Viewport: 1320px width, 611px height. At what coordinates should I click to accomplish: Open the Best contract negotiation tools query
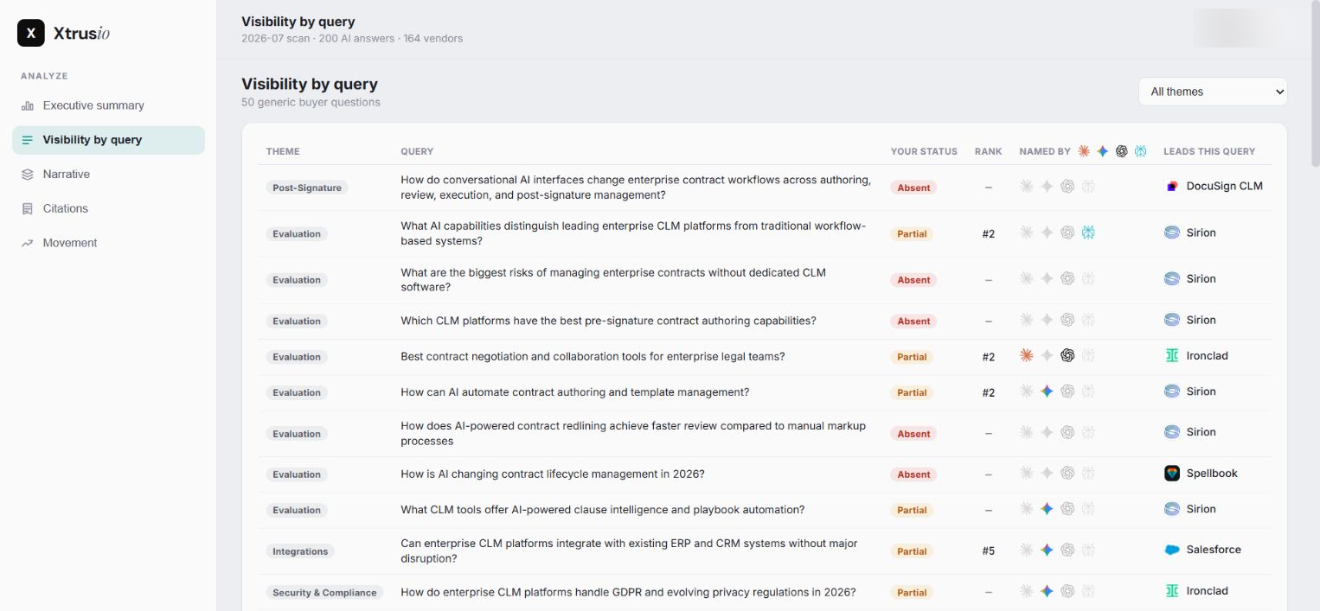pyautogui.click(x=593, y=356)
